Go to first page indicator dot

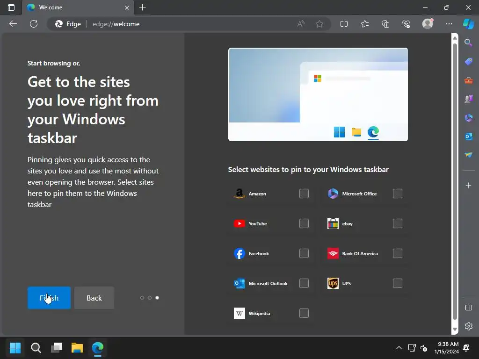[x=142, y=298]
